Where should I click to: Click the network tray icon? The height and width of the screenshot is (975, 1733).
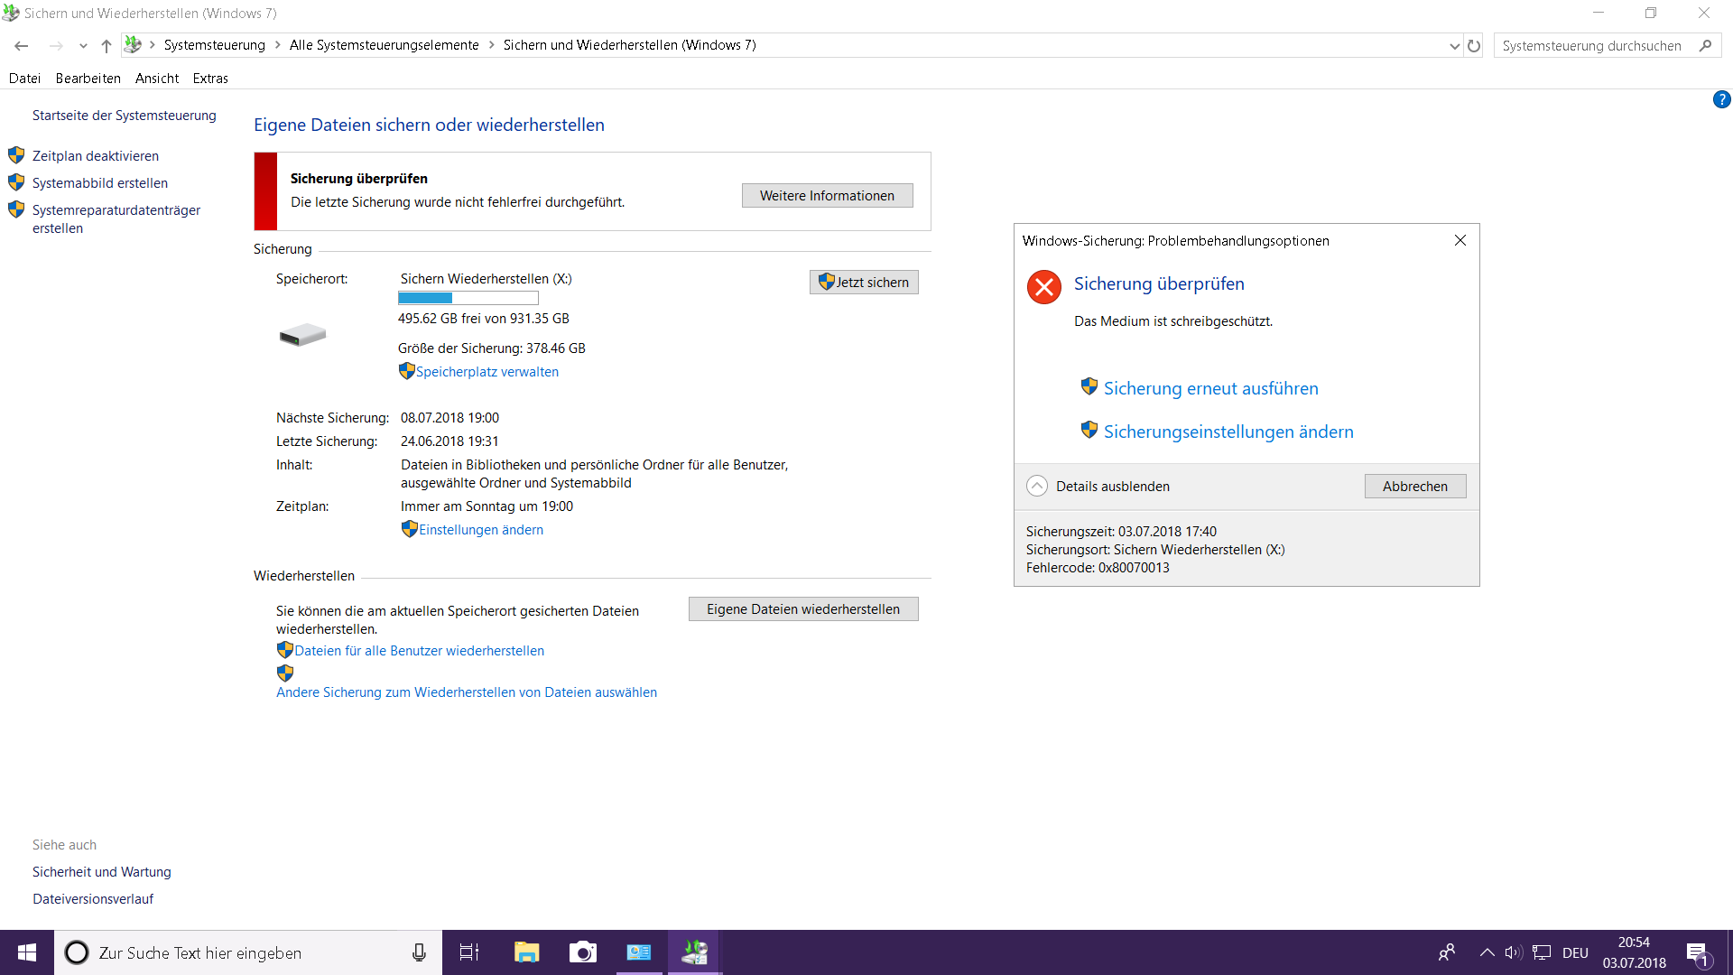click(1542, 952)
